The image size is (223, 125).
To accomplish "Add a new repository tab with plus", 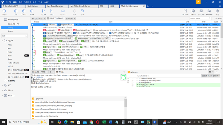I will [x=148, y=6].
